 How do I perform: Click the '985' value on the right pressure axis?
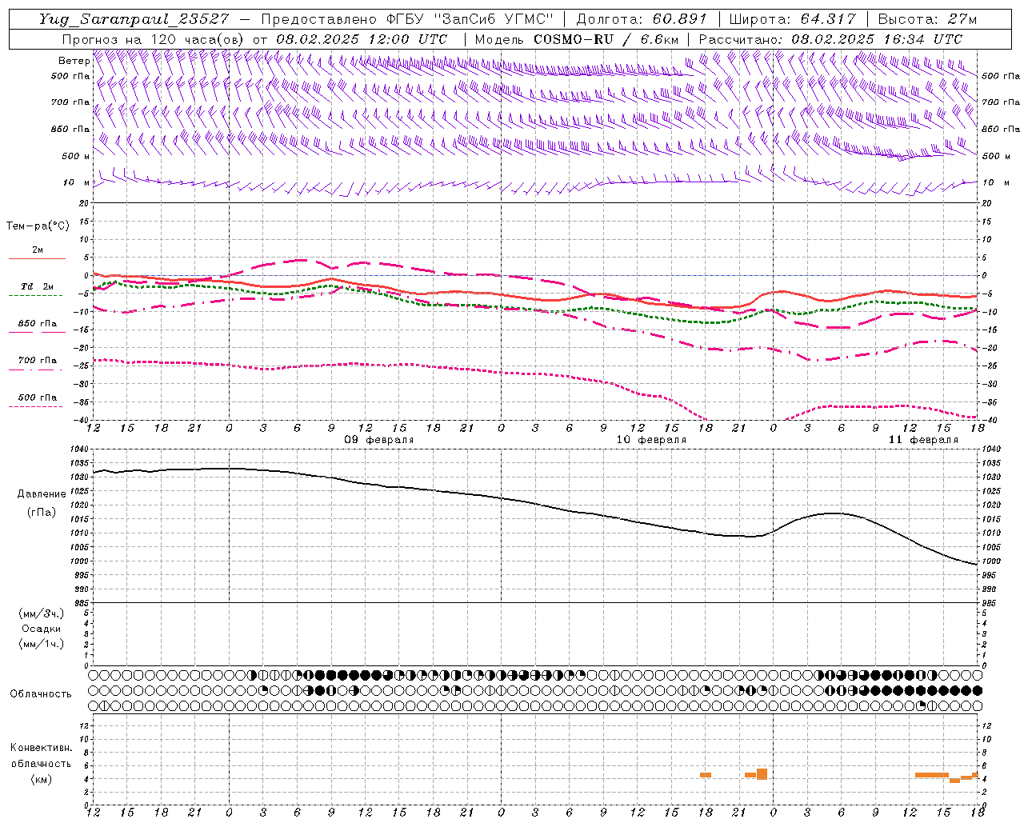(x=990, y=603)
